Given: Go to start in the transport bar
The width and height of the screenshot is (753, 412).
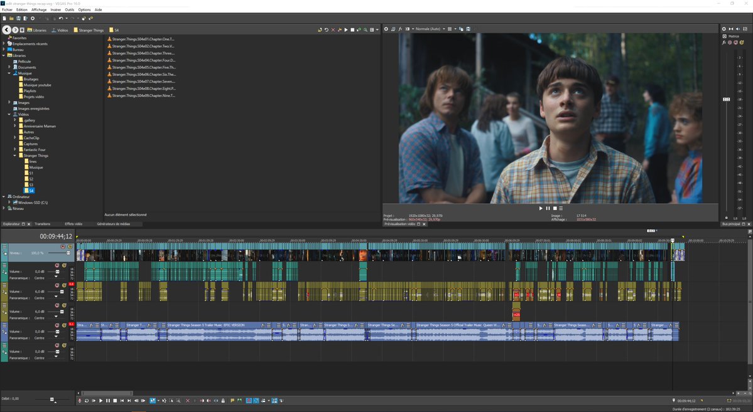Looking at the screenshot, I should click(122, 401).
